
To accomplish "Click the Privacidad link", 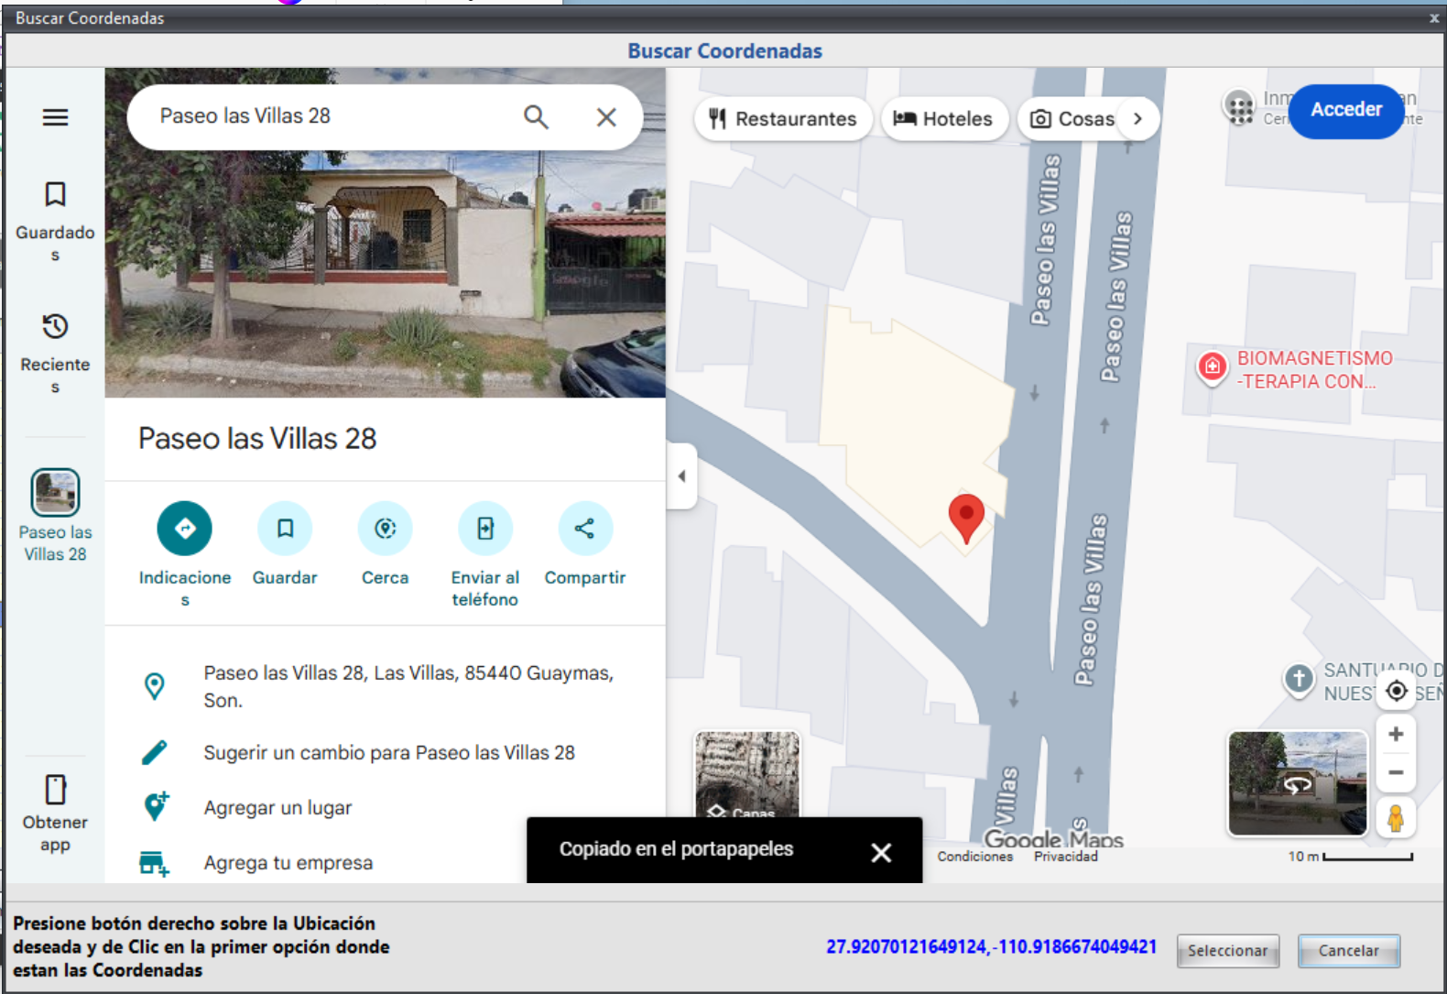I will point(1065,857).
